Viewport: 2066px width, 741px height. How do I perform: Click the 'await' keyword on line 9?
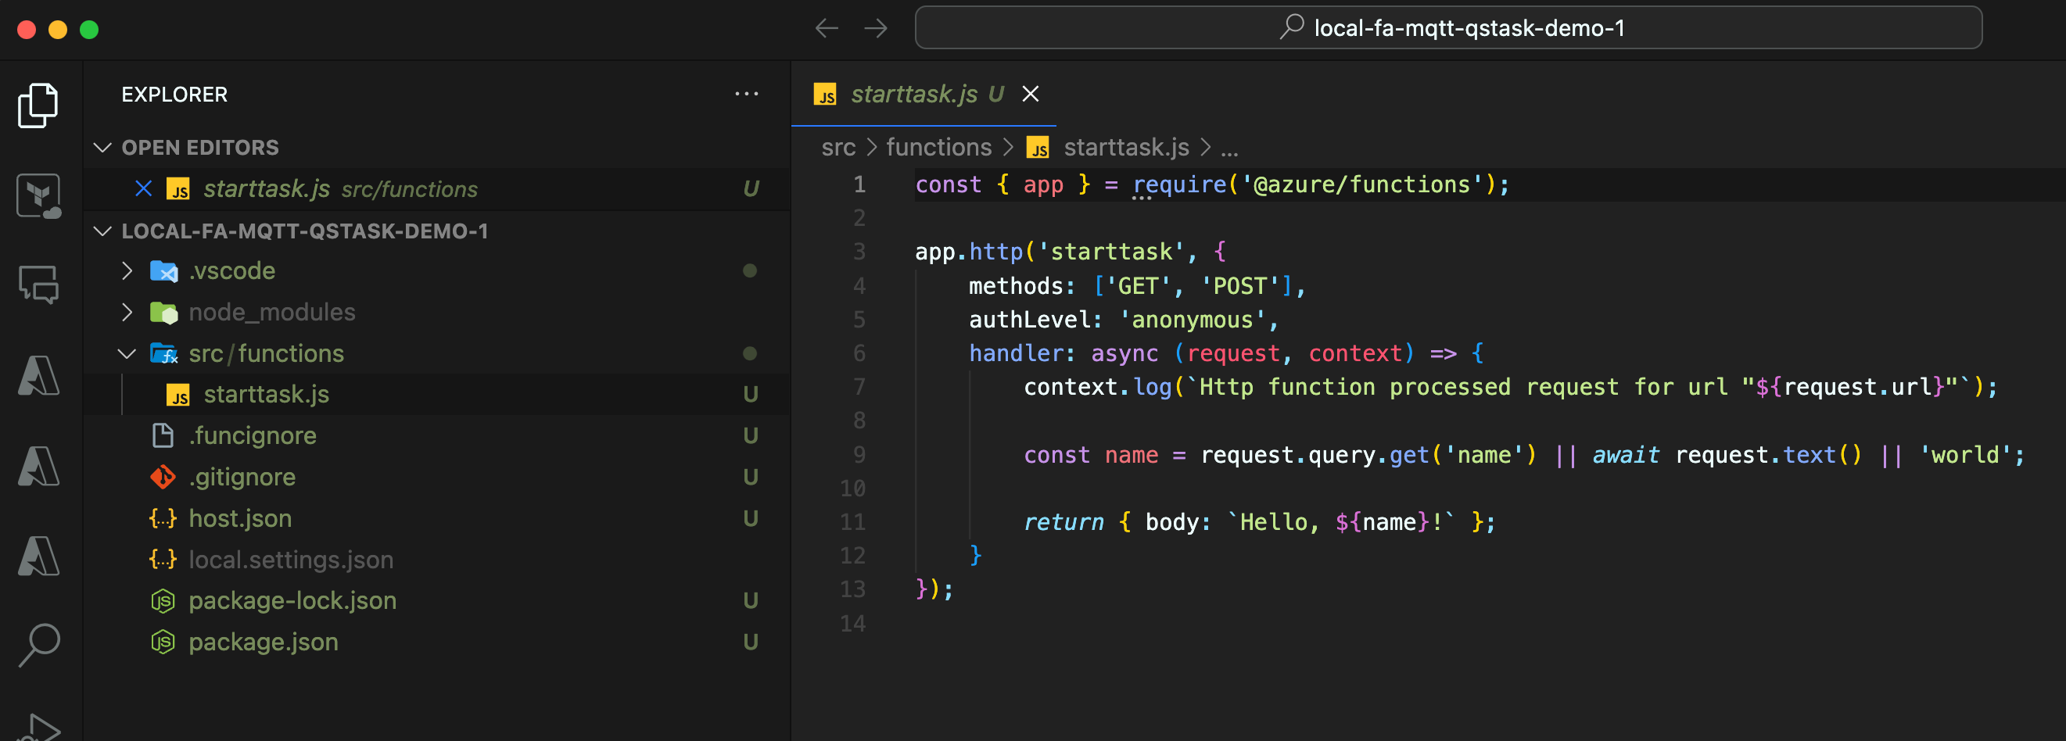point(1625,456)
